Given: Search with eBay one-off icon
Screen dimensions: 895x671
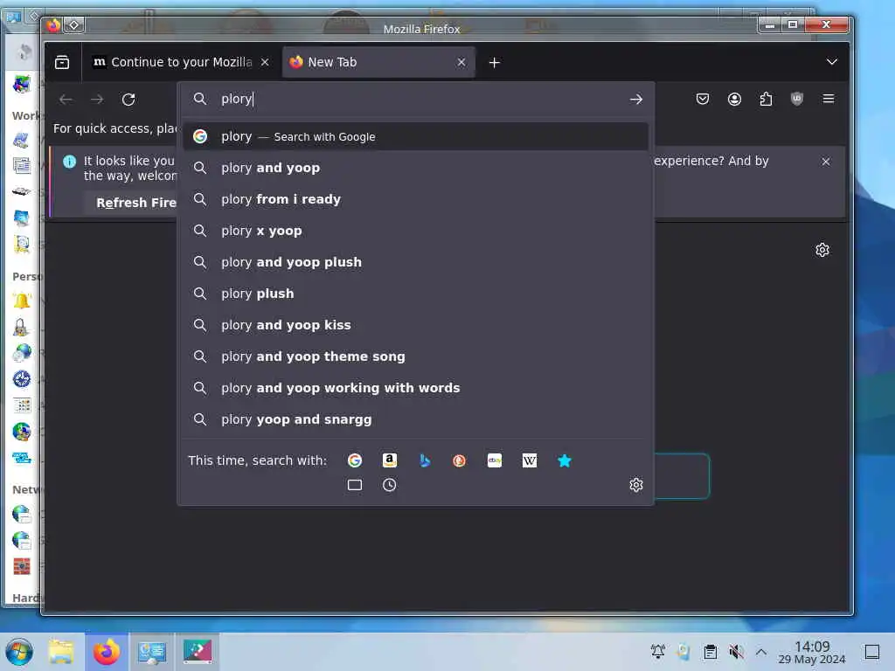Looking at the screenshot, I should click(x=495, y=460).
